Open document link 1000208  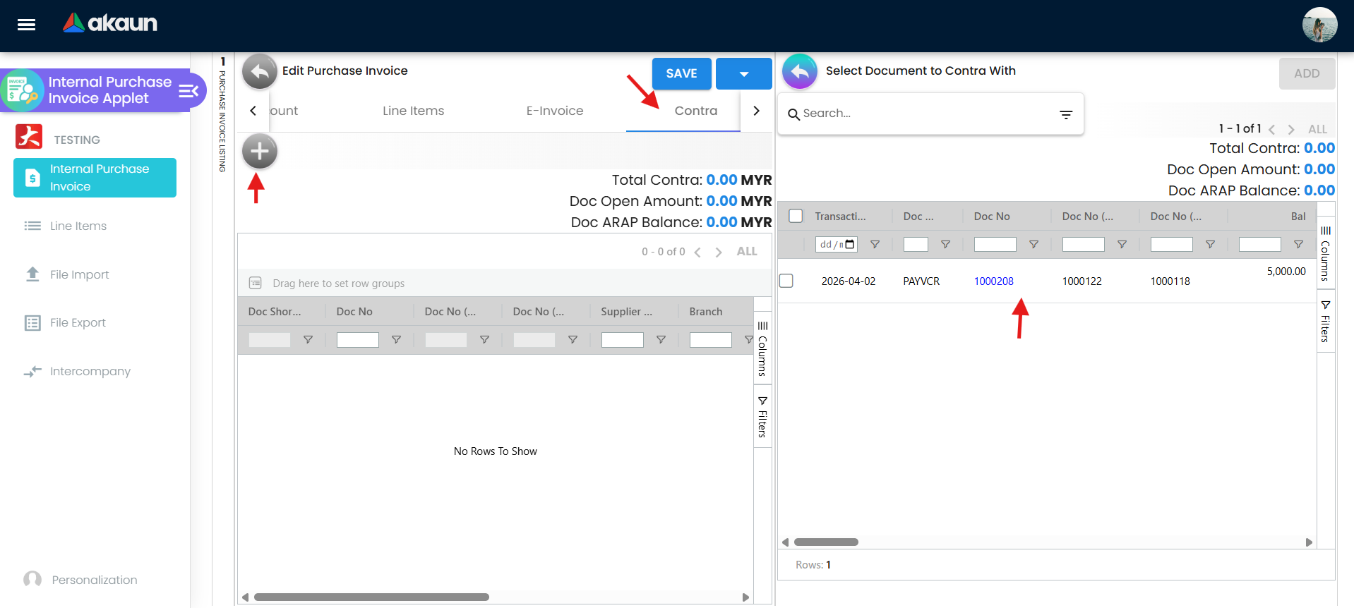point(993,281)
